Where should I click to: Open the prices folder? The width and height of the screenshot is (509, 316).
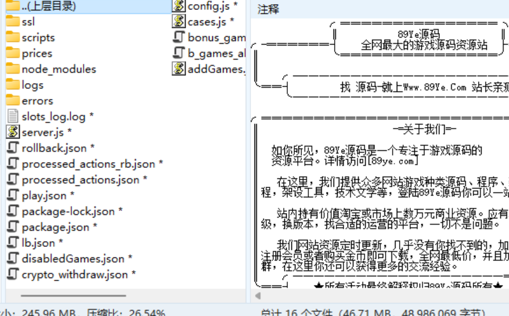36,53
